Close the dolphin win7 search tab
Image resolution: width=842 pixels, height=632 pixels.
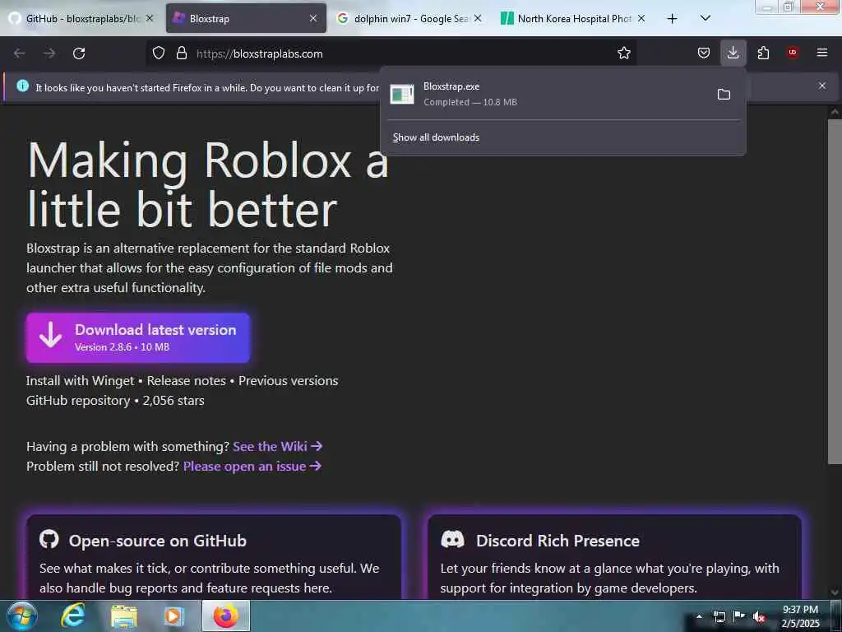pos(478,18)
